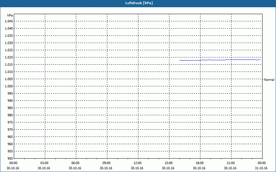Pick the 03:00 time label
The height and width of the screenshot is (172, 276).
pyautogui.click(x=45, y=163)
